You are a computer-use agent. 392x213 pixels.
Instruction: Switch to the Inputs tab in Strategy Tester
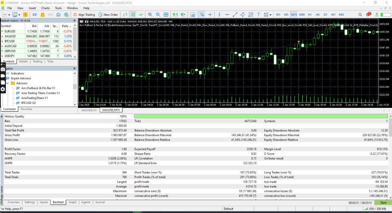pos(44,202)
